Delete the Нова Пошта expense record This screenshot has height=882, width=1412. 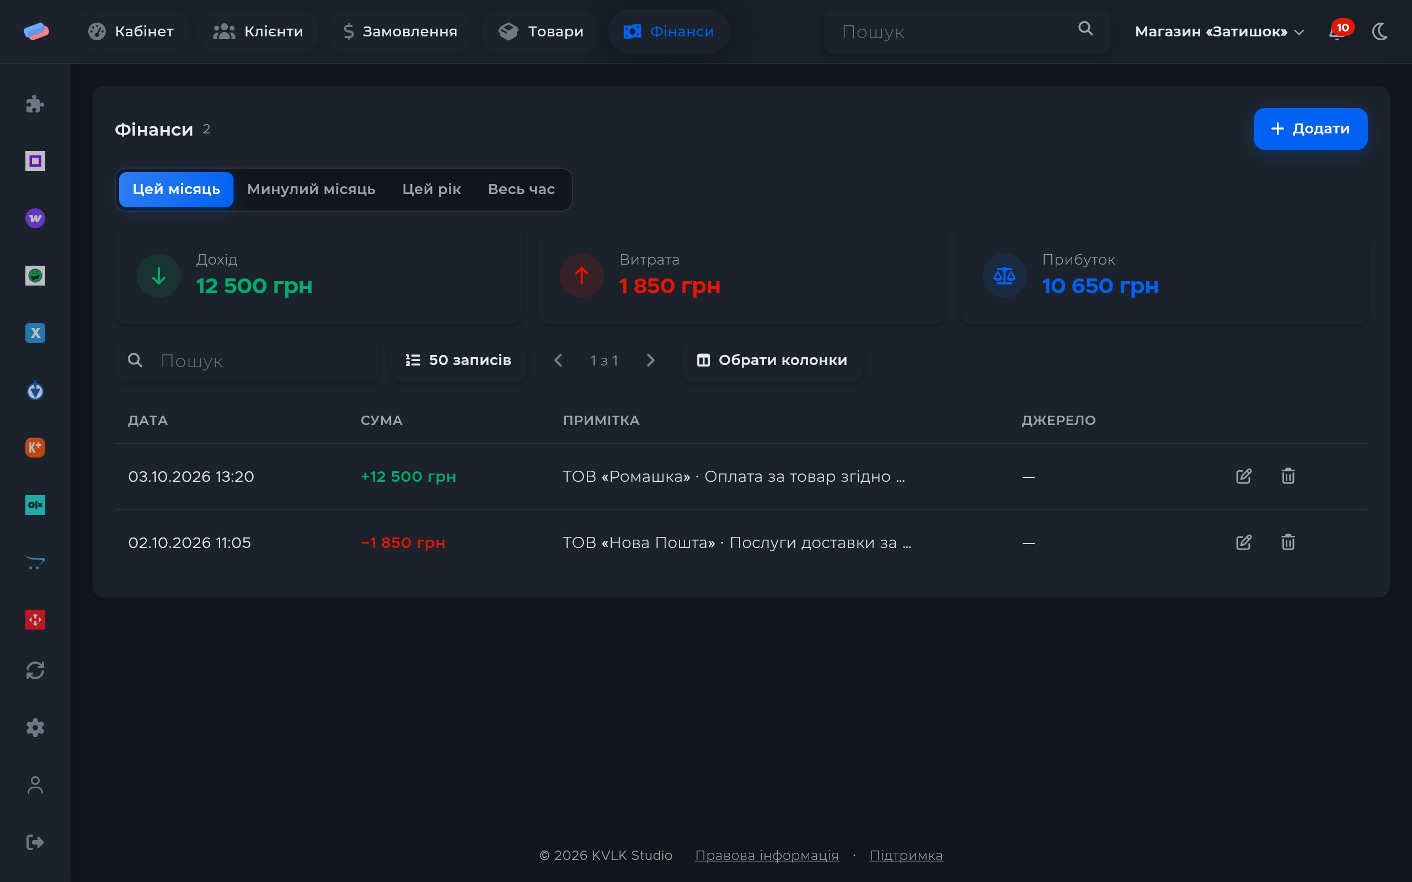click(1288, 542)
